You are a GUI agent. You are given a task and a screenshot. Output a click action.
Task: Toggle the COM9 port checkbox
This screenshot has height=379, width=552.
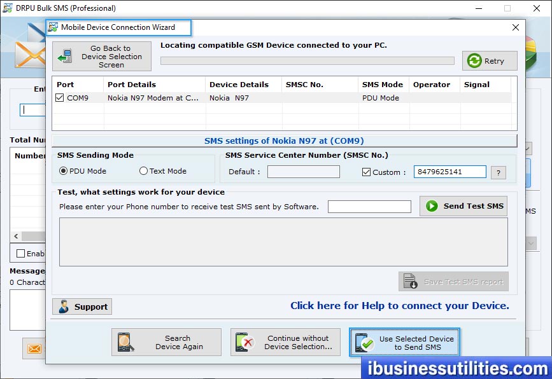59,98
